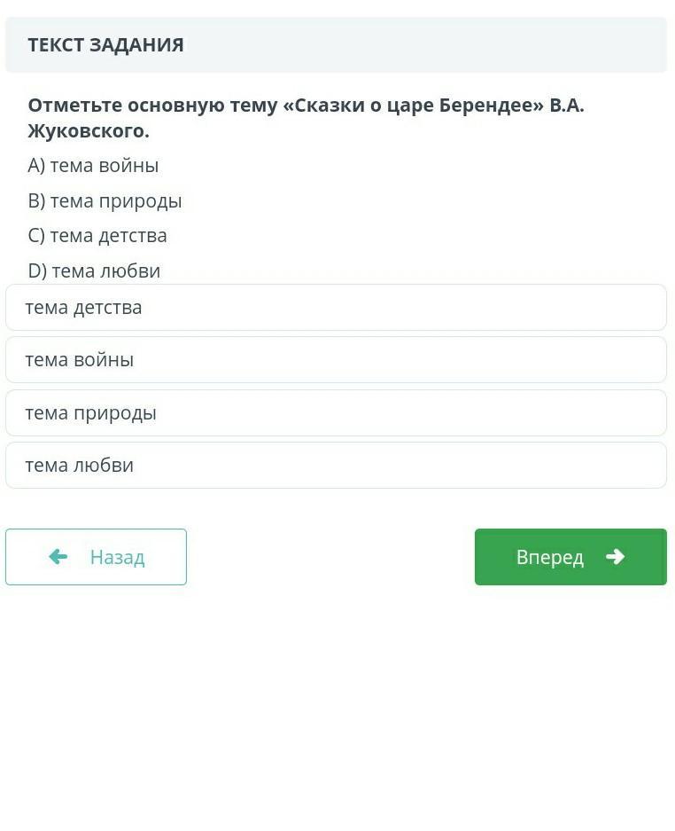Click the "Вперед" text label
The width and height of the screenshot is (675, 831).
[x=549, y=558]
